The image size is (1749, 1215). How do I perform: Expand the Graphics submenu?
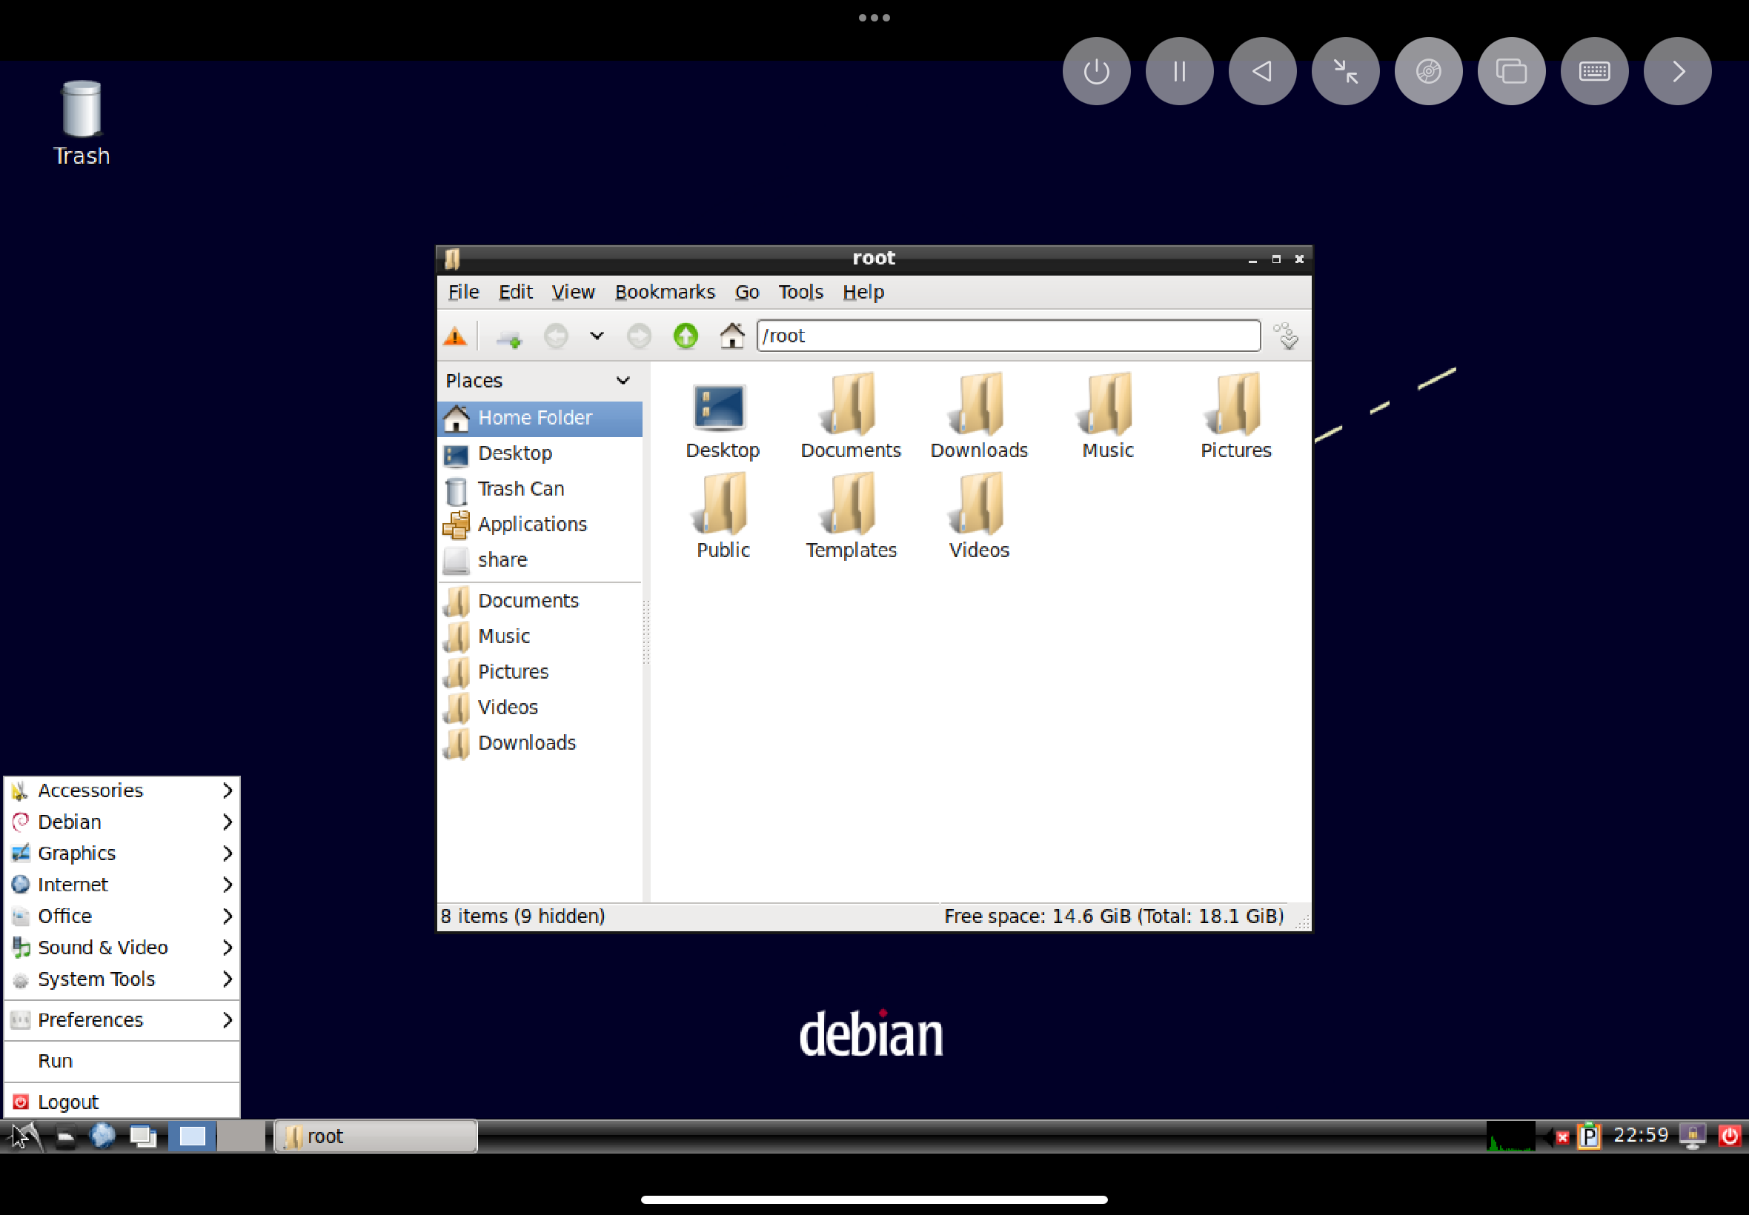click(x=122, y=853)
